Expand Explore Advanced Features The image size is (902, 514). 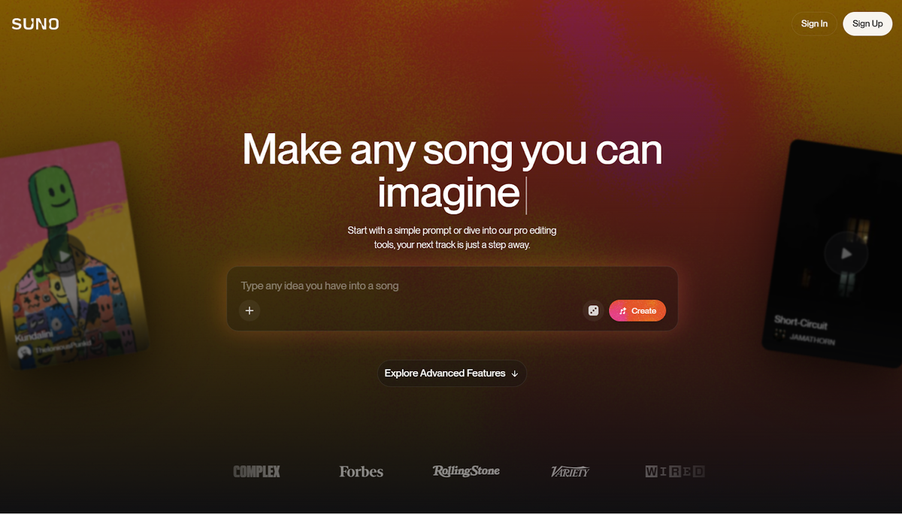[x=452, y=373]
